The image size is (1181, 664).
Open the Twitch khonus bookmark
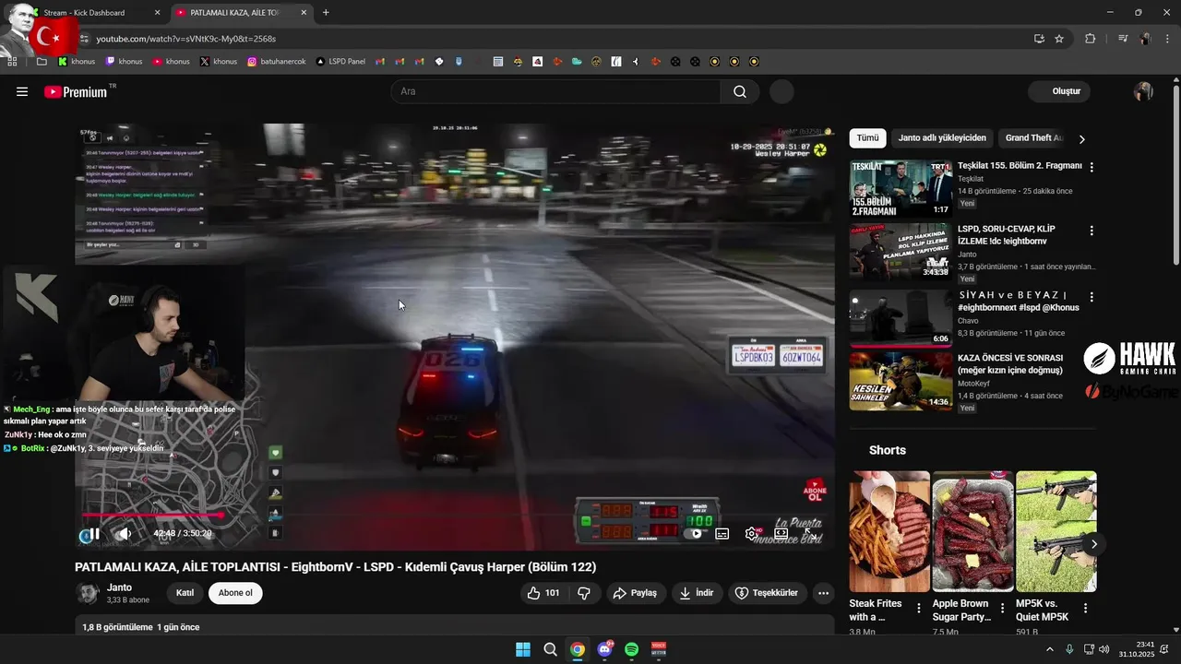click(x=124, y=62)
